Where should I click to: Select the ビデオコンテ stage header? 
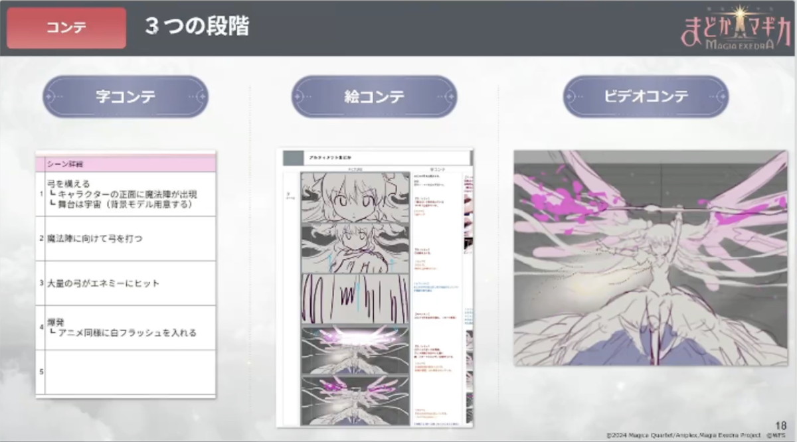pos(646,96)
